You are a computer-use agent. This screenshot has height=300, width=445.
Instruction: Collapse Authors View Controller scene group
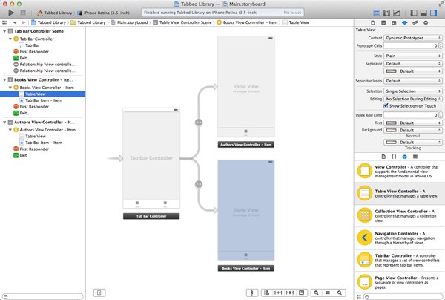(4, 123)
